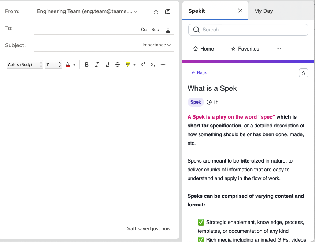Expand the Importance dropdown
This screenshot has width=315, height=242.
tap(157, 45)
